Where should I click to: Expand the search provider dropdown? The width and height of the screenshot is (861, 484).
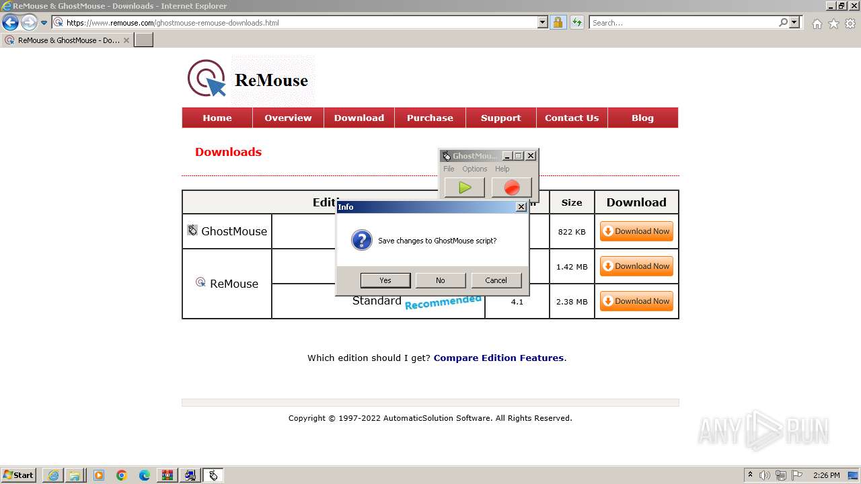[x=794, y=22]
